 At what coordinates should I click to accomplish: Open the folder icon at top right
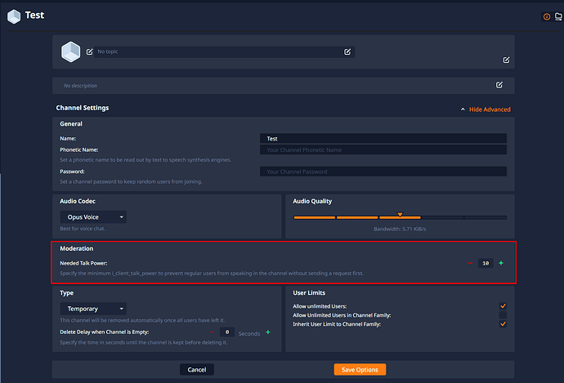pyautogui.click(x=558, y=16)
